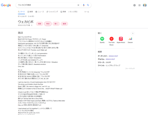Open the three-dot menu beside SOUL'd OUT subtitle
The image size is (148, 115).
pos(32,25)
